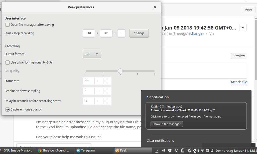Click the Peek icon in the taskbar
The height and width of the screenshot is (154, 257).
click(117, 150)
